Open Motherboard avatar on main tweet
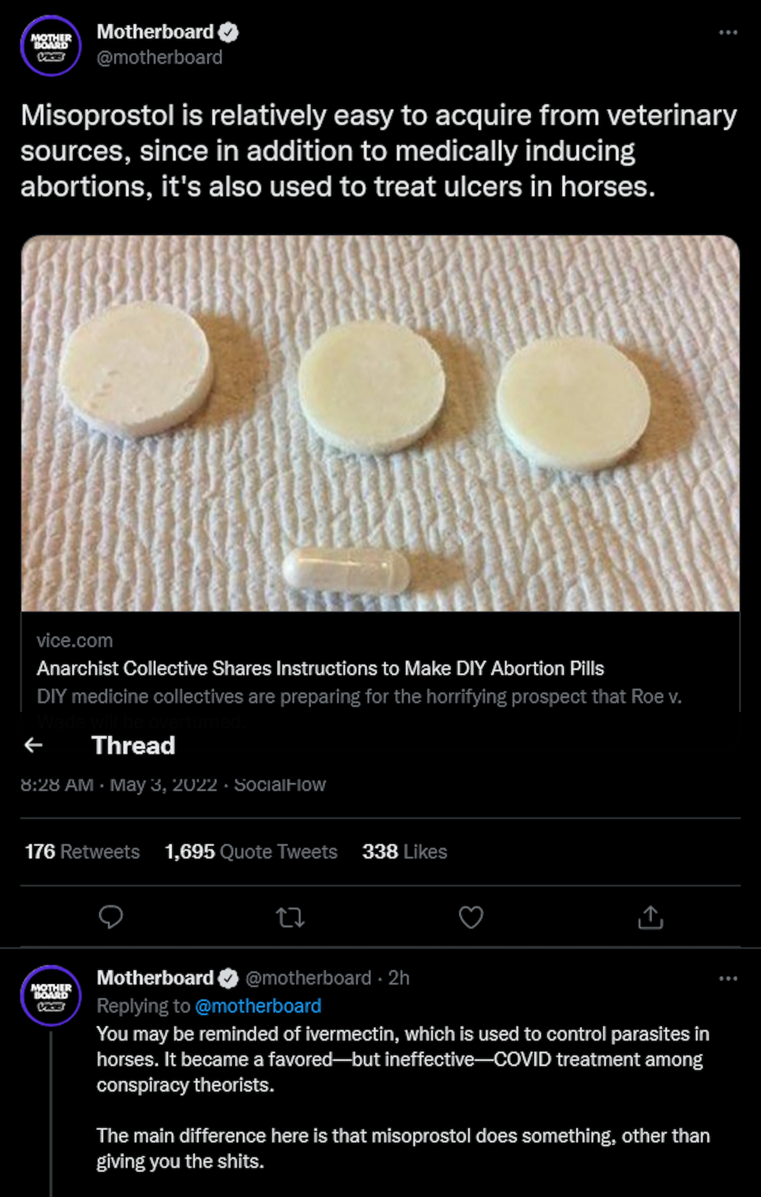Image resolution: width=761 pixels, height=1197 pixels. [x=51, y=46]
